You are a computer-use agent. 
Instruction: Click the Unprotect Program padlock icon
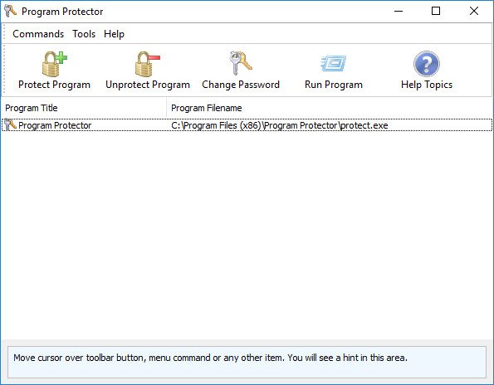click(148, 64)
